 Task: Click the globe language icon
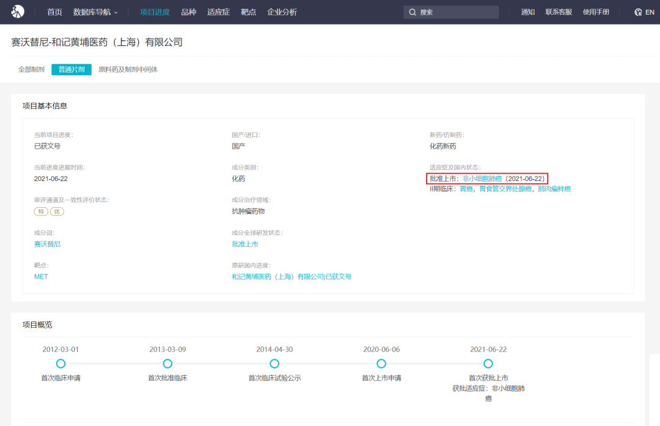638,12
